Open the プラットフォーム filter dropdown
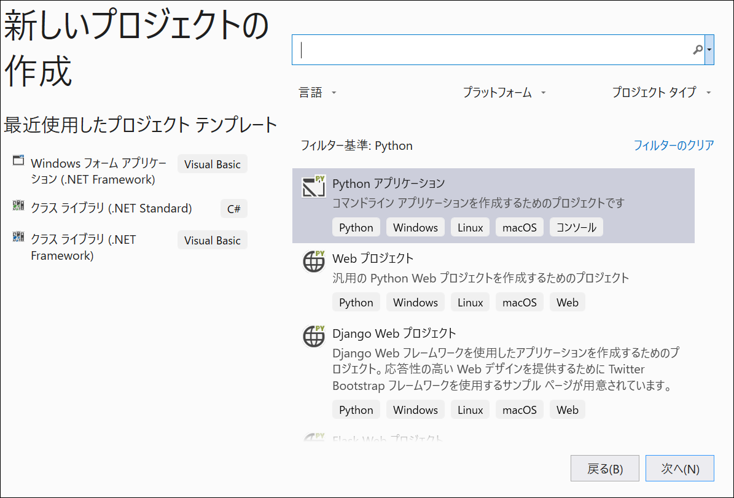The height and width of the screenshot is (498, 734). (504, 93)
